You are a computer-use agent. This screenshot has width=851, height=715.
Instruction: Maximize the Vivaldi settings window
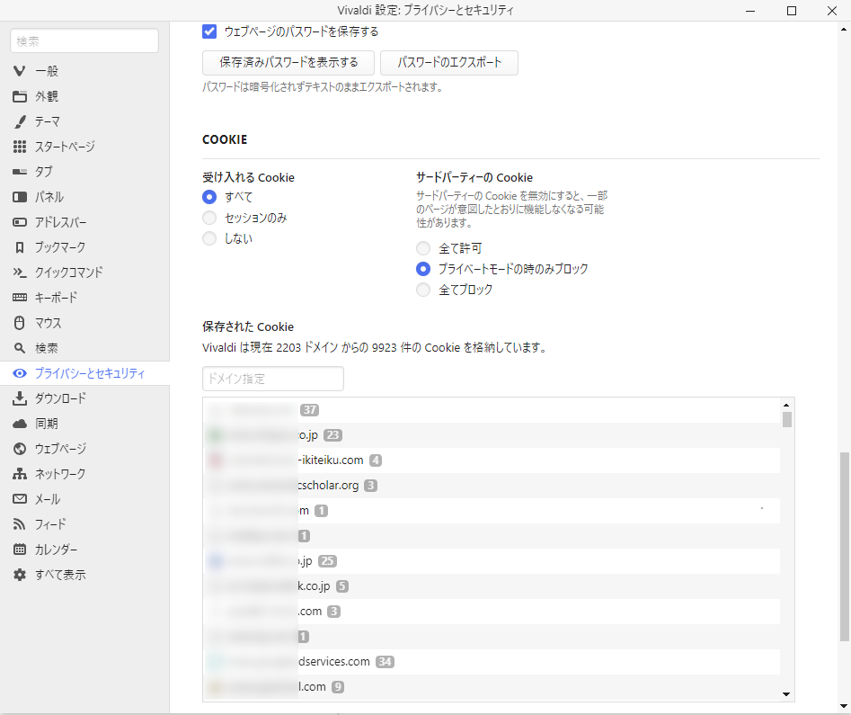click(x=792, y=11)
